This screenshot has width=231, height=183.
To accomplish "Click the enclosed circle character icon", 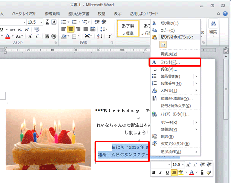I will coord(54,36).
